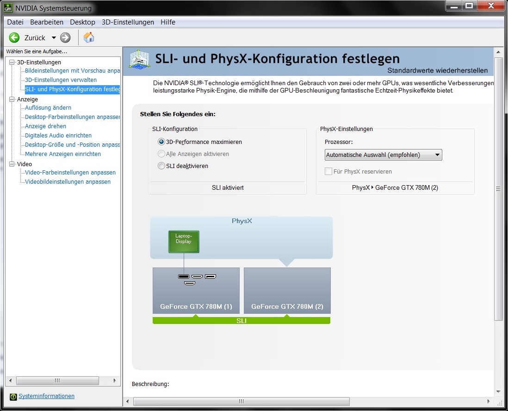This screenshot has height=411, width=508.
Task: Open 3D-Einstellungen verwalten task
Action: click(x=61, y=80)
